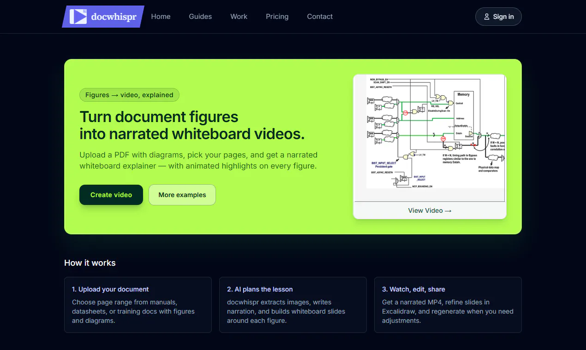Browse More examples

(x=182, y=195)
